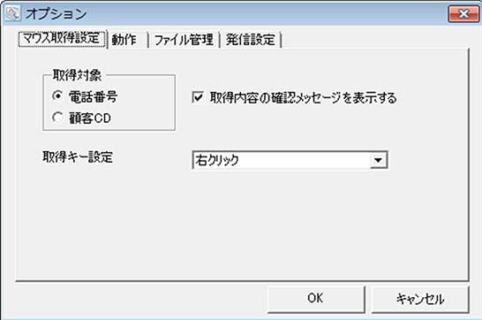This screenshot has height=320, width=482.
Task: Go to the ファイル管理 tab
Action: click(184, 40)
